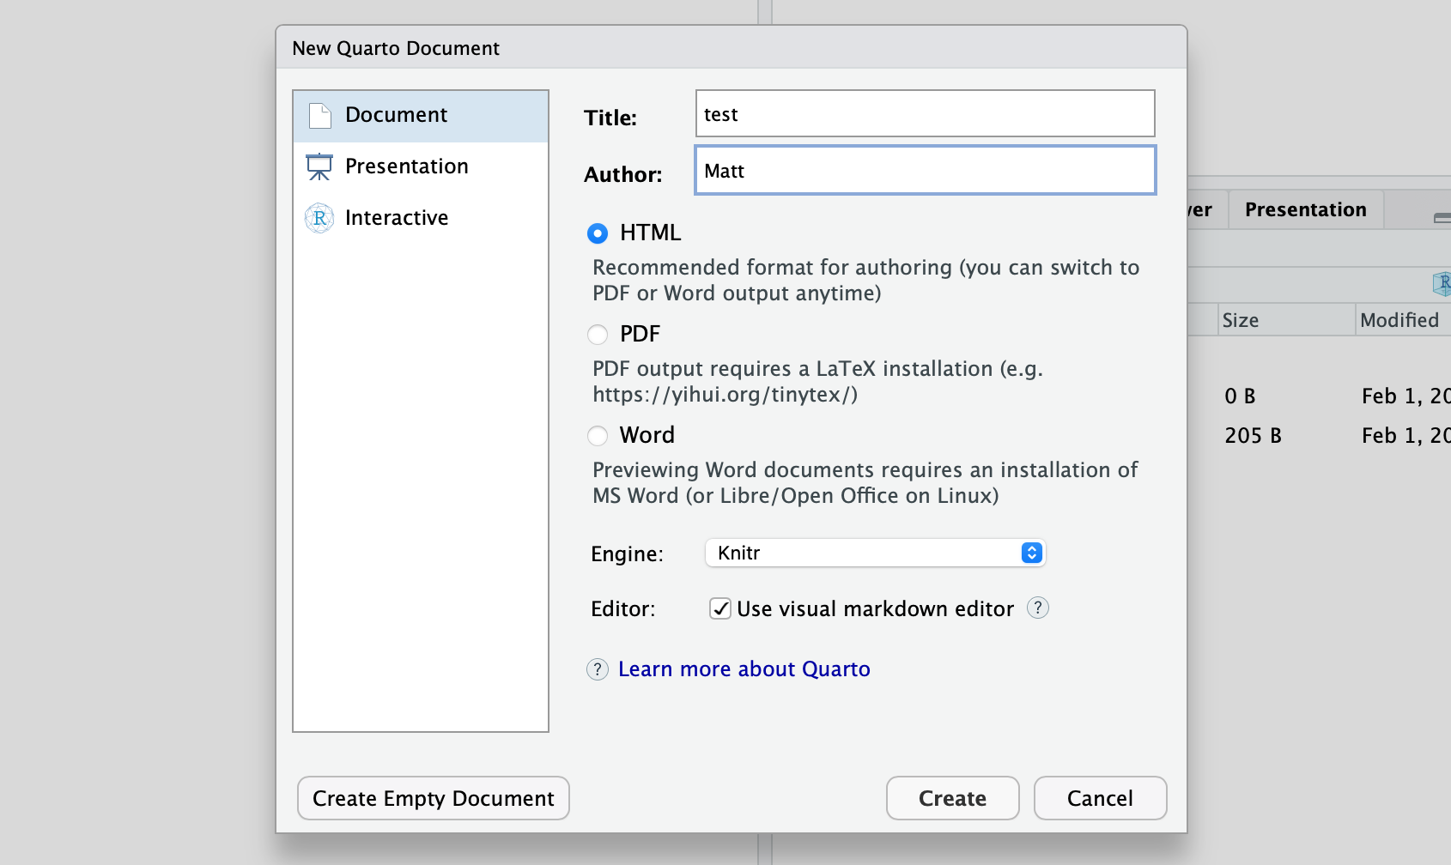Click the R project cube icon
This screenshot has height=865, width=1451.
pos(1442,283)
